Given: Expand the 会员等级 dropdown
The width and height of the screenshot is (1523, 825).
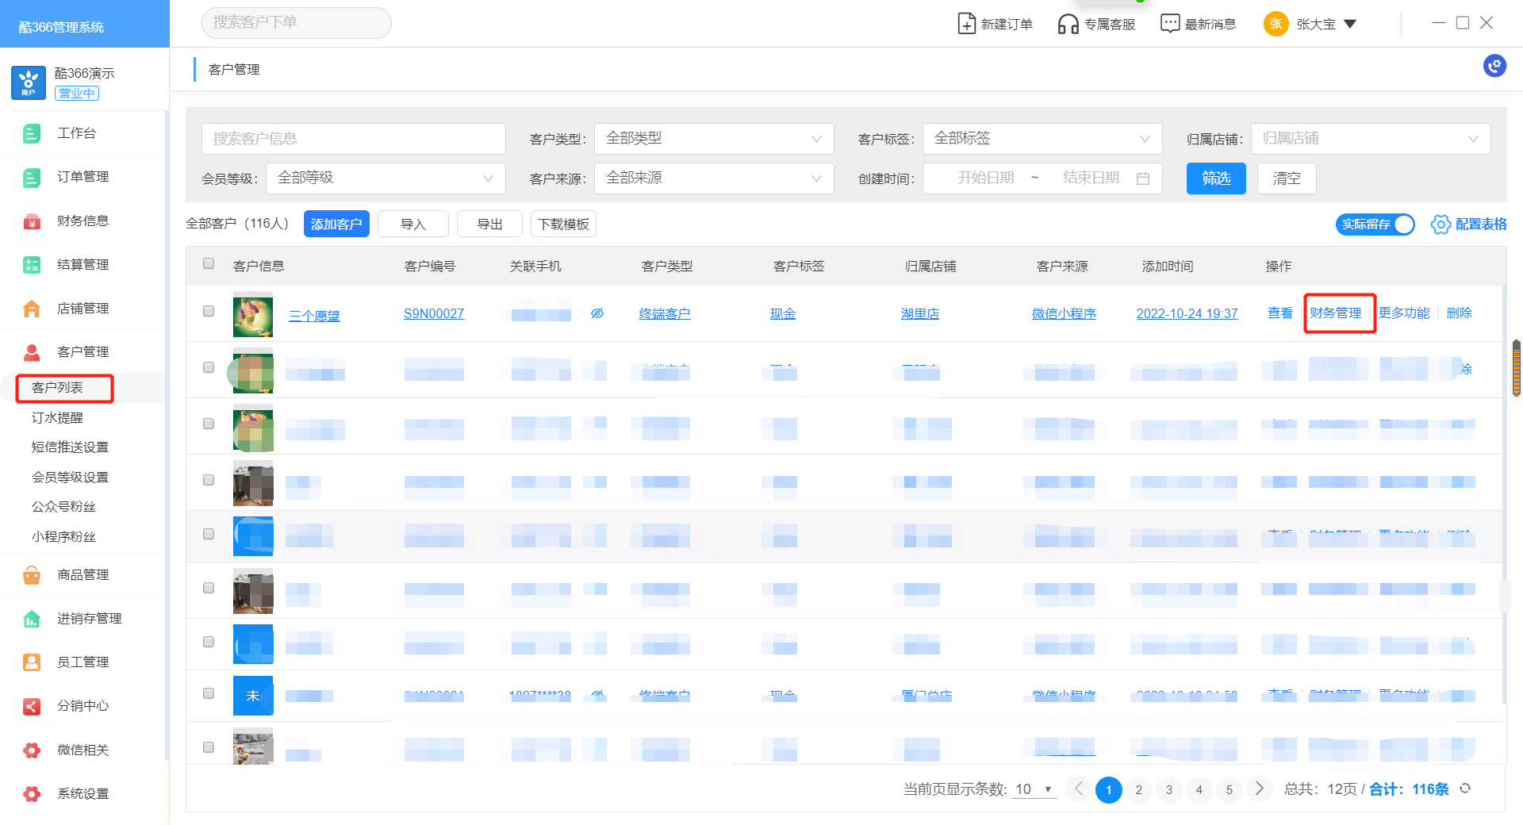Looking at the screenshot, I should click(x=386, y=178).
